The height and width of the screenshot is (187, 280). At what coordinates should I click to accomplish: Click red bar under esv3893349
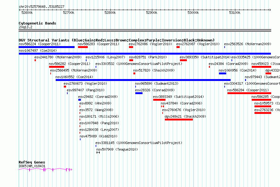pos(159,100)
